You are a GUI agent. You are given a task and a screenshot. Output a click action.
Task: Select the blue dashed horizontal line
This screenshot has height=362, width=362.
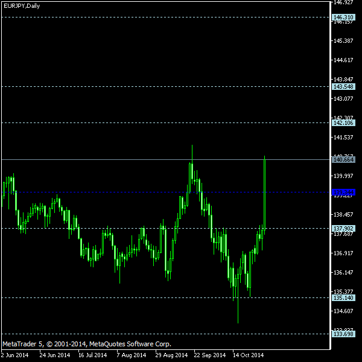click(x=165, y=192)
